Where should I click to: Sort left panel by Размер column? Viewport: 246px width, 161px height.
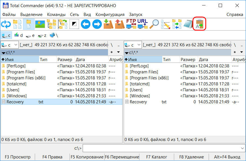tap(66, 60)
